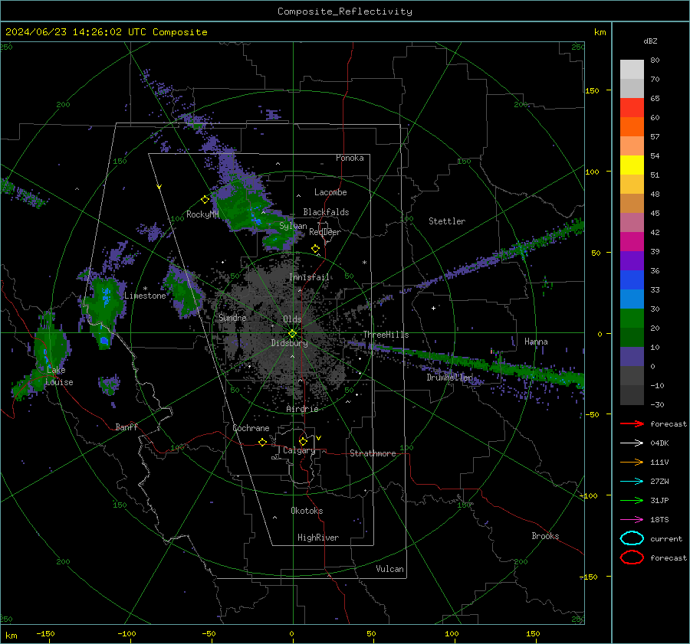
Task: Click the Calgary city label
Action: click(299, 450)
